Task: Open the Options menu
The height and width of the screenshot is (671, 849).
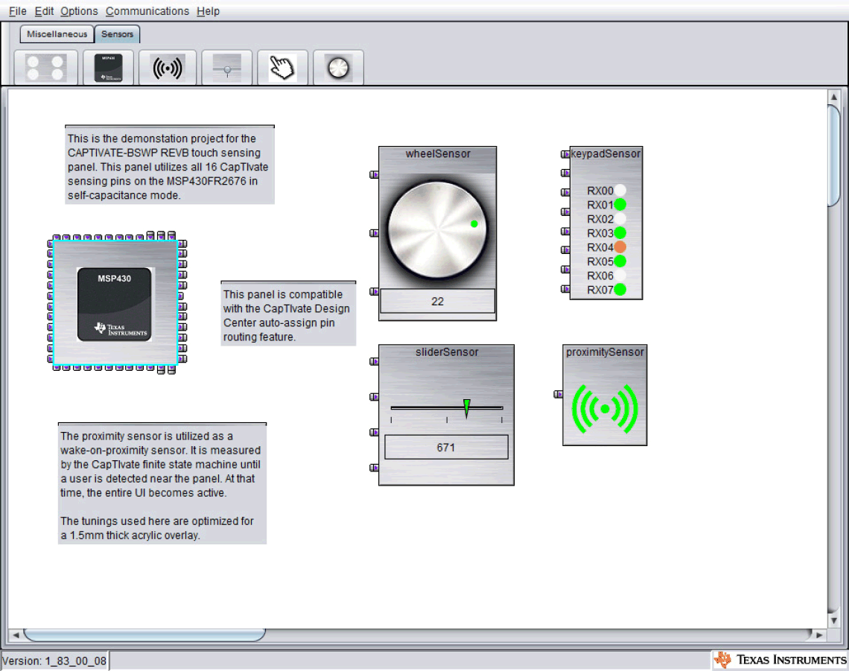Action: 79,11
